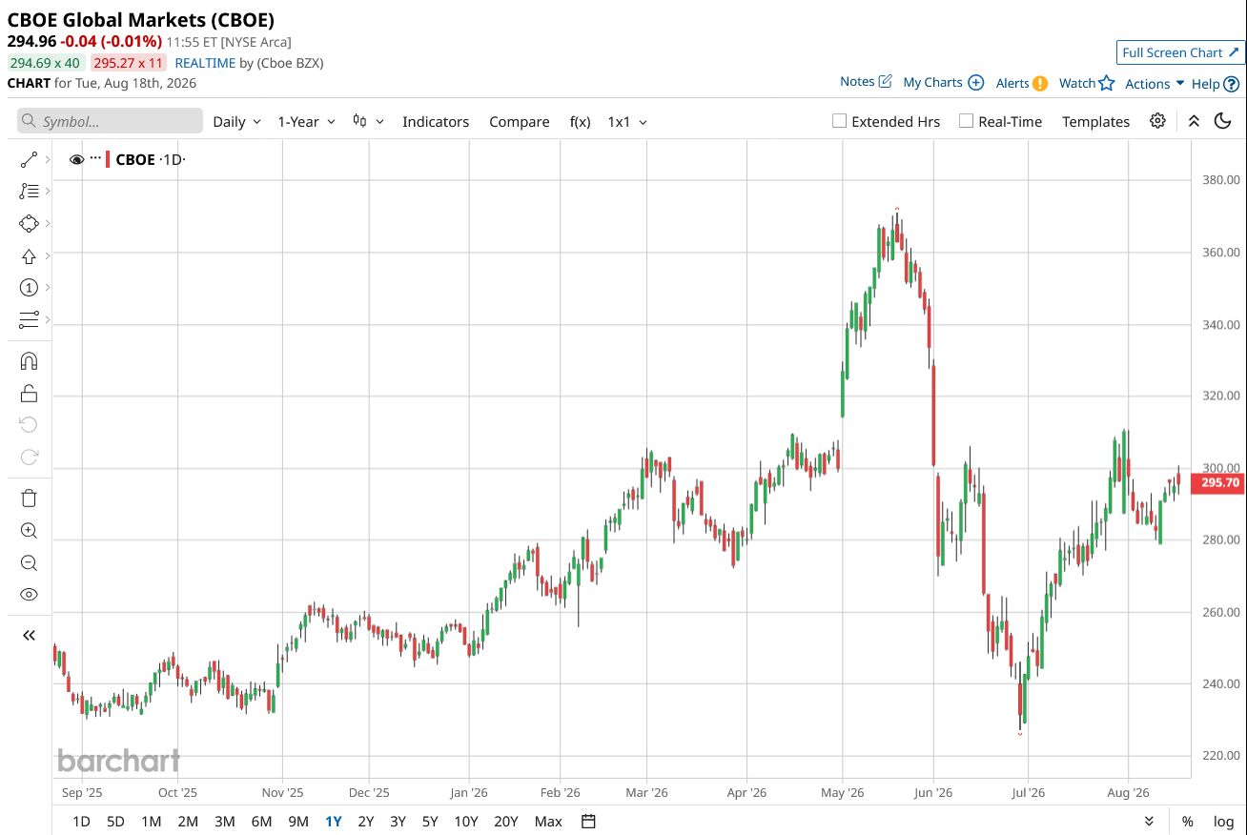Open the f(x) expressions button

click(580, 121)
